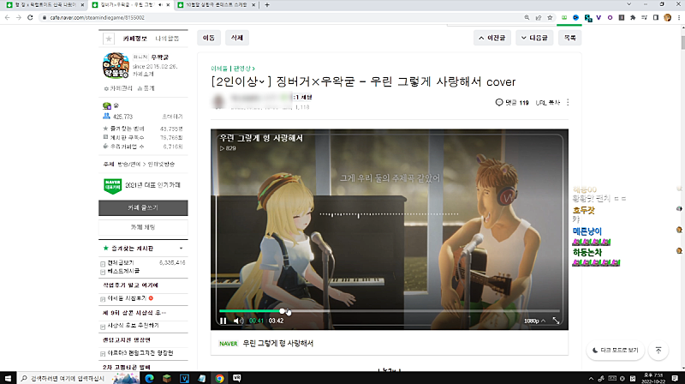Screen dimensions: 685x384
Task: Open the post's three-dot more menu
Action: (x=568, y=102)
